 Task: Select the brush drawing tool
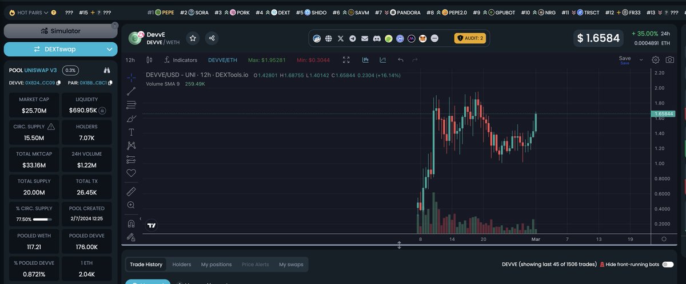[x=131, y=119]
